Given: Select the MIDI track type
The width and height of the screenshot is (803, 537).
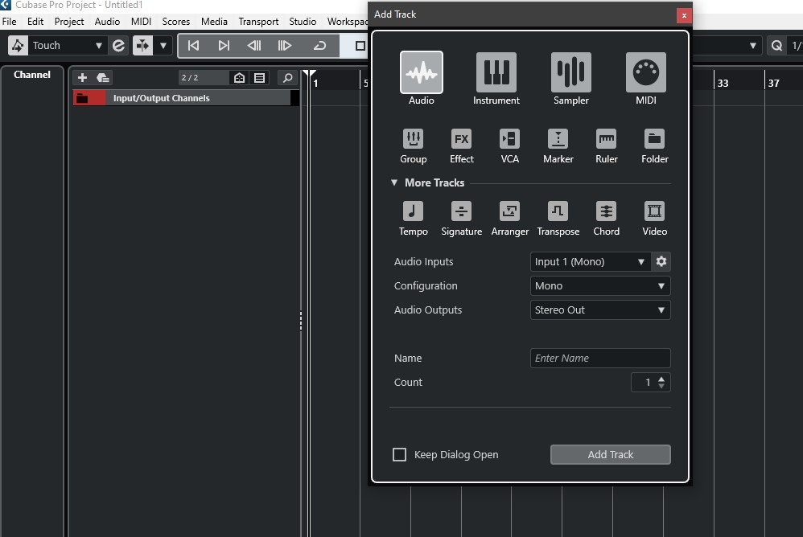Looking at the screenshot, I should (646, 72).
